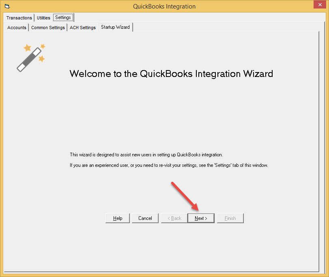The image size is (329, 277).
Task: Select the Settings tab
Action: (63, 17)
